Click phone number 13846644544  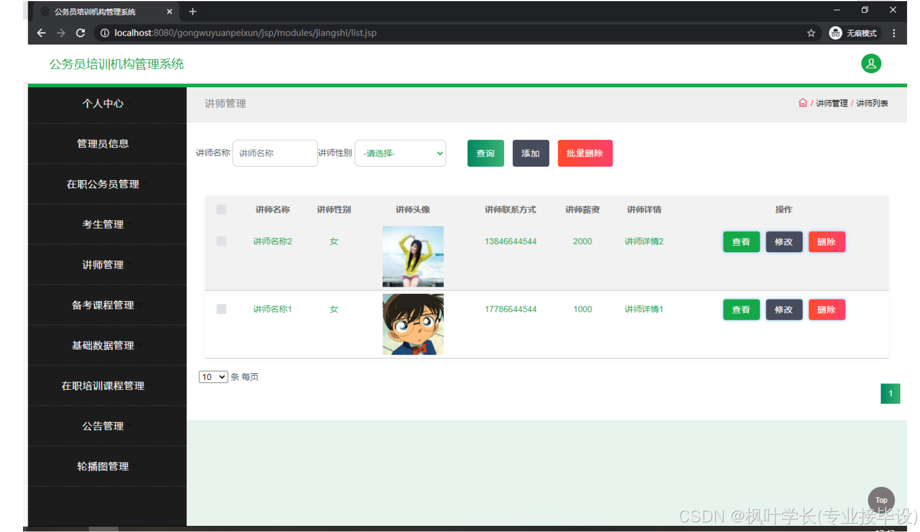tap(510, 241)
